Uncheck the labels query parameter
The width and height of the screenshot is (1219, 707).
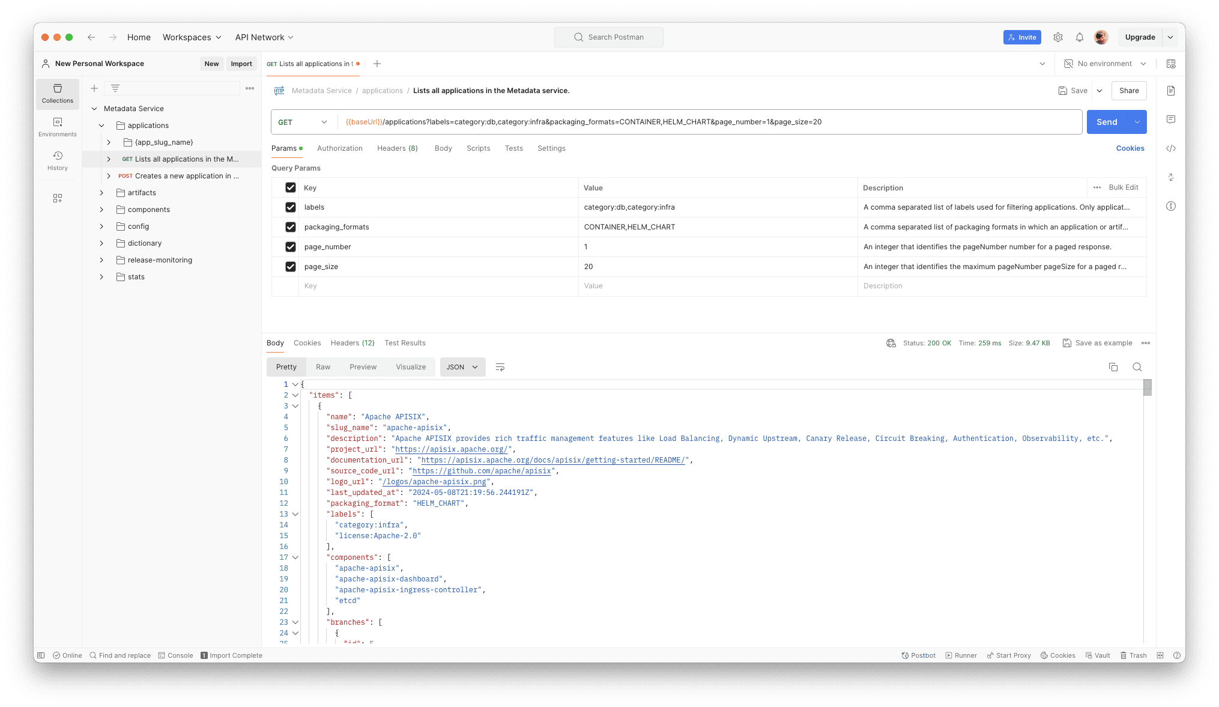[x=291, y=207]
